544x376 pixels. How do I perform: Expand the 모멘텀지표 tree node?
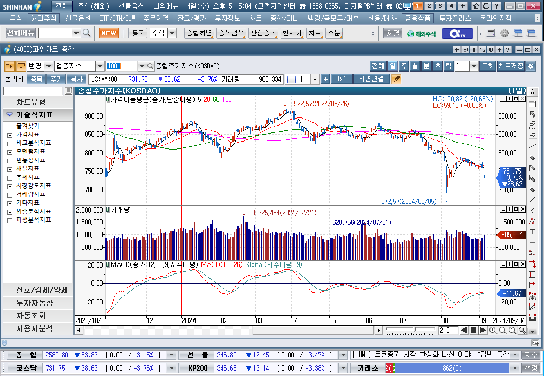[10, 152]
